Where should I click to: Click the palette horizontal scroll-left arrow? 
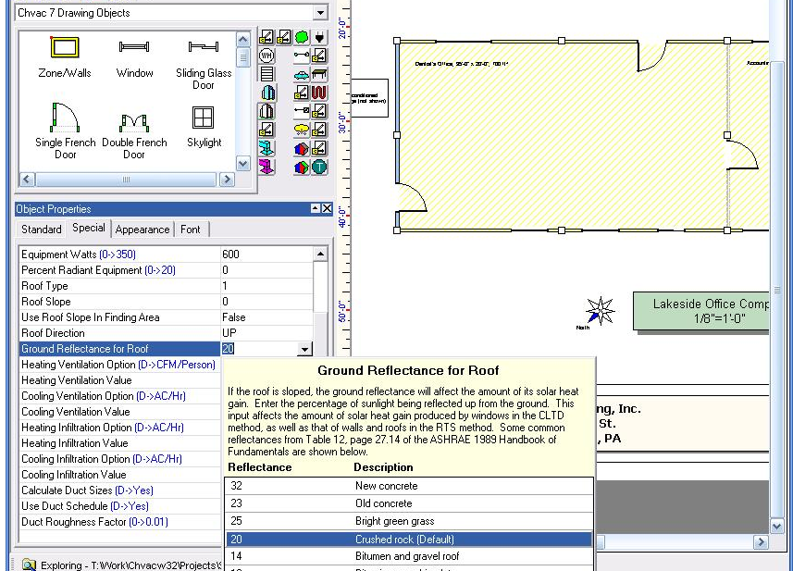(x=28, y=179)
